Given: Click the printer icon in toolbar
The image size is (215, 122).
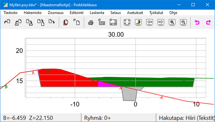Looking at the screenshot, I should pyautogui.click(x=91, y=22).
